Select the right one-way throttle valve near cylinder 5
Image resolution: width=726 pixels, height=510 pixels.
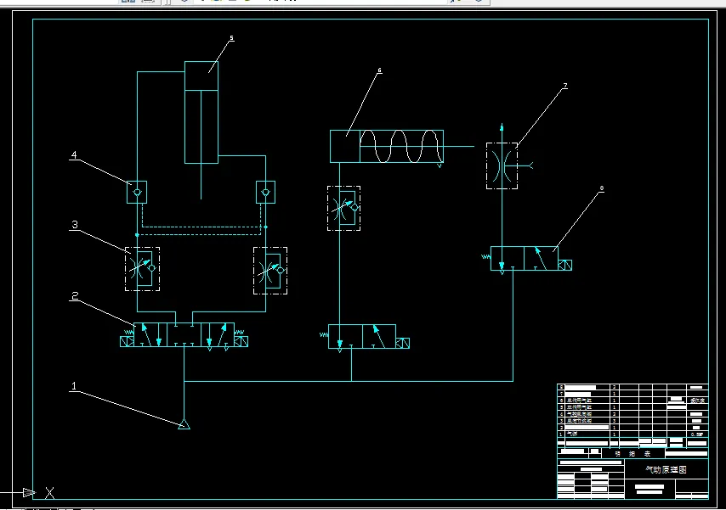pos(270,271)
